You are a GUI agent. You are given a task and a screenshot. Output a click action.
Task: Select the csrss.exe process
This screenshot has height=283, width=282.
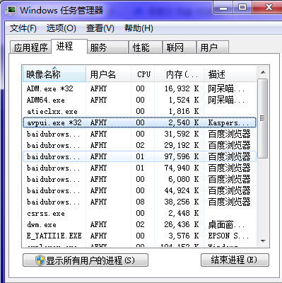pos(139,213)
